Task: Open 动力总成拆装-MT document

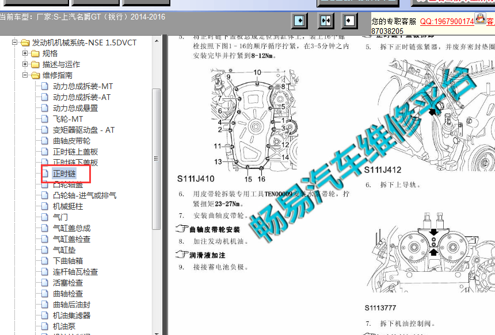Action: (x=83, y=86)
